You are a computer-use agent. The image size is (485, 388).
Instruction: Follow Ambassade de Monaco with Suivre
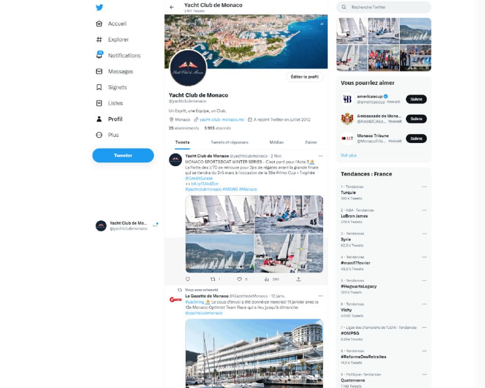416,119
